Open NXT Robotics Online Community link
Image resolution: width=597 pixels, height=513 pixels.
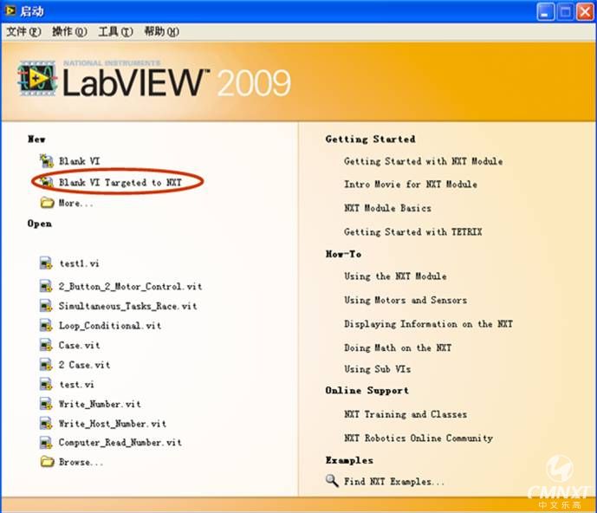(x=419, y=438)
